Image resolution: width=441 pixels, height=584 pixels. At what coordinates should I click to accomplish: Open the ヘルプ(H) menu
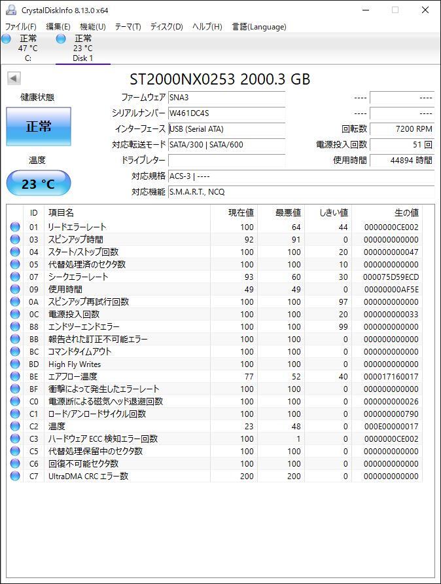[207, 27]
